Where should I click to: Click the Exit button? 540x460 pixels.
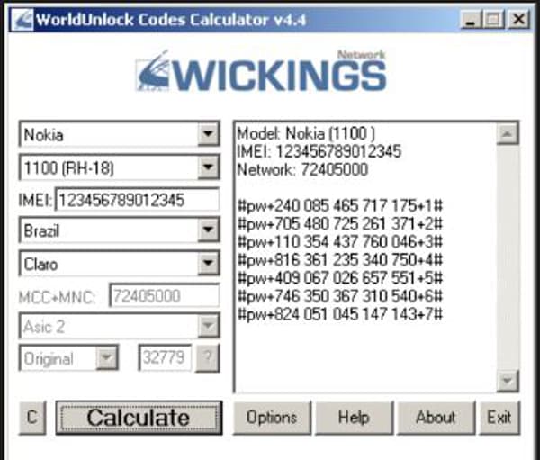click(499, 418)
